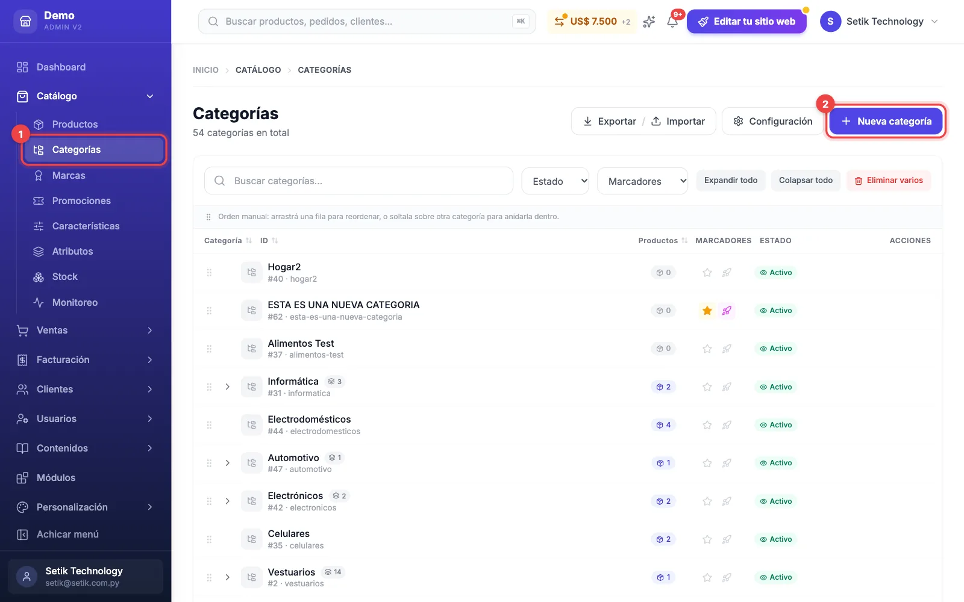Click the sort arrows beside Productos column
This screenshot has width=964, height=602.
tap(684, 241)
